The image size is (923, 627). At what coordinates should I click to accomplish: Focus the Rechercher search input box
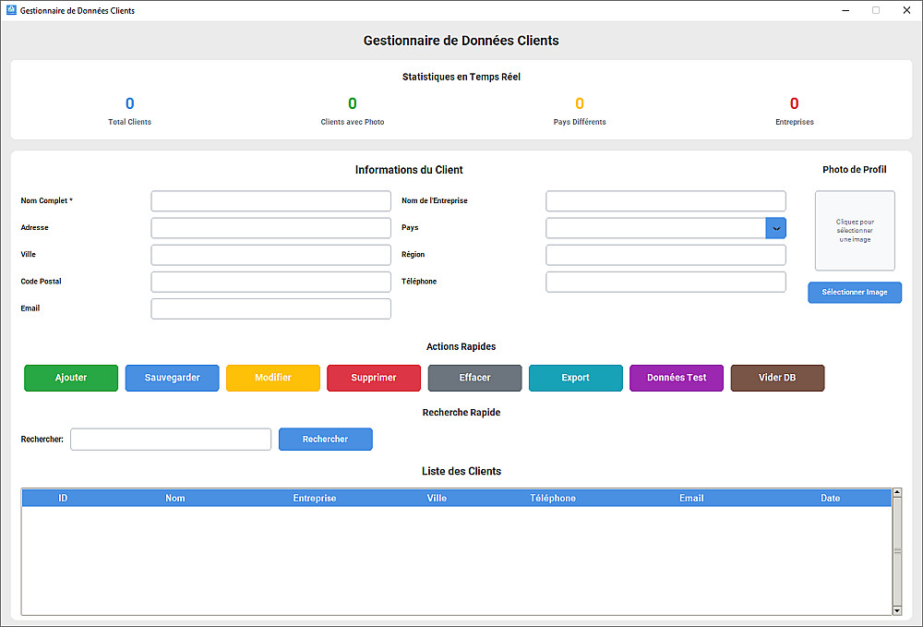pyautogui.click(x=171, y=440)
